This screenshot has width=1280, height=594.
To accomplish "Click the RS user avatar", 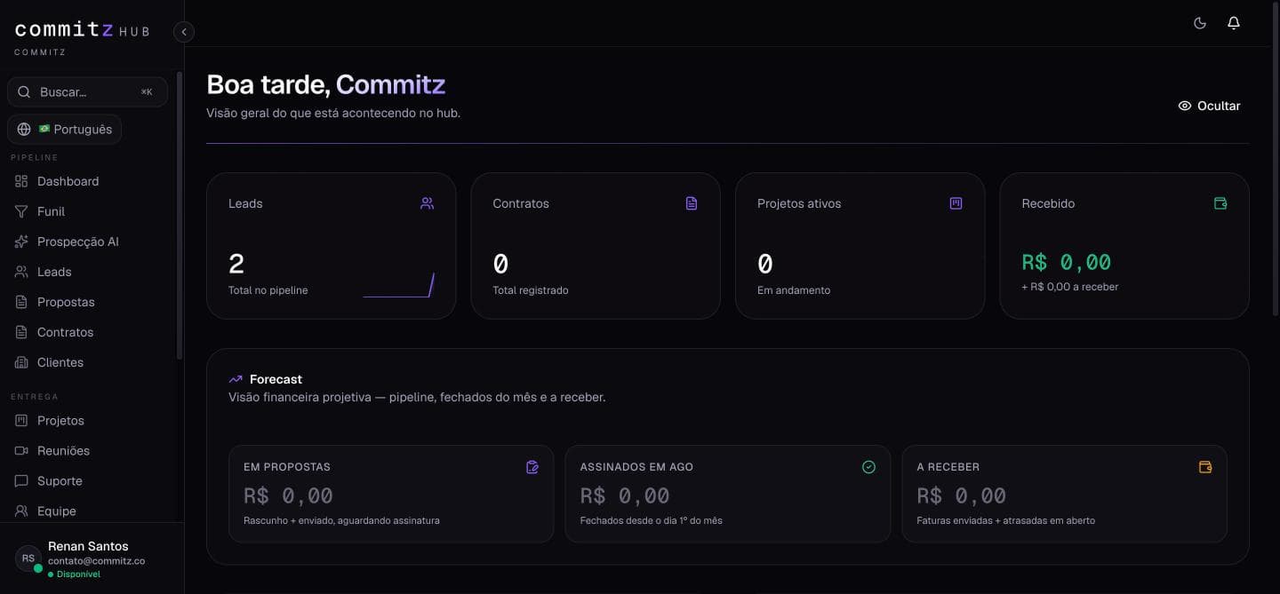I will click(x=28, y=558).
